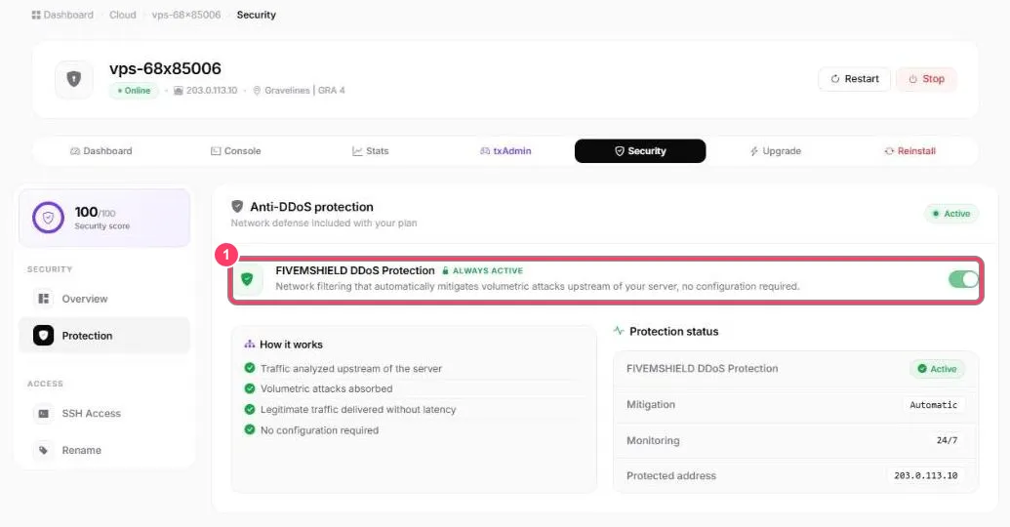The width and height of the screenshot is (1010, 527).
Task: Click the Active badge in the Anti-DDoS header
Action: (x=951, y=214)
